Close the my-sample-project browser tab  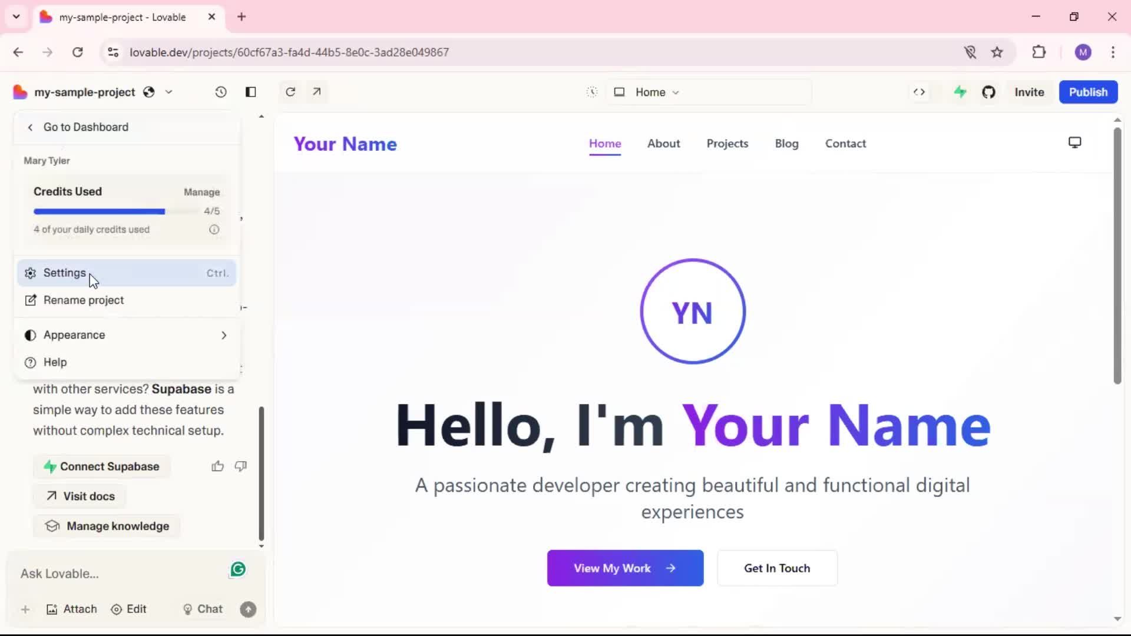pyautogui.click(x=211, y=16)
